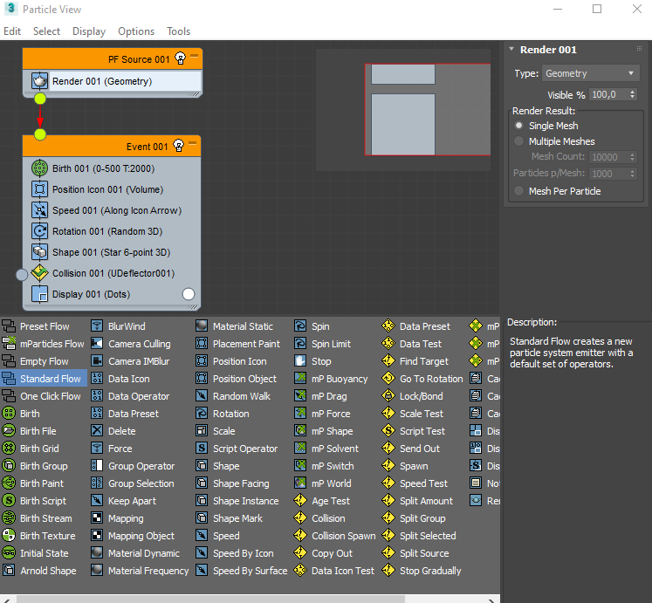Click the depot horizontal scrollbar
This screenshot has width=652, height=603.
pos(210,599)
